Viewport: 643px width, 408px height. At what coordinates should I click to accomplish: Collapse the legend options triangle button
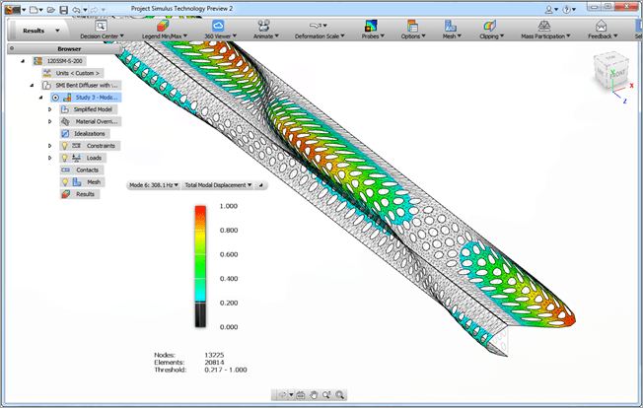tap(260, 185)
